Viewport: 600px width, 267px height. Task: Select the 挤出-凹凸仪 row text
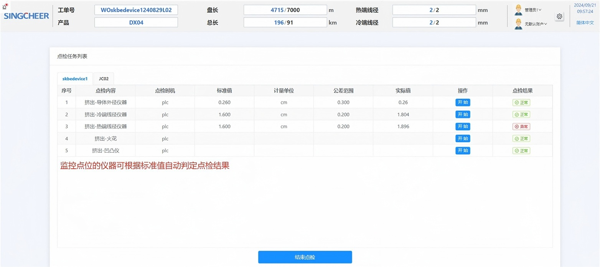(x=105, y=151)
